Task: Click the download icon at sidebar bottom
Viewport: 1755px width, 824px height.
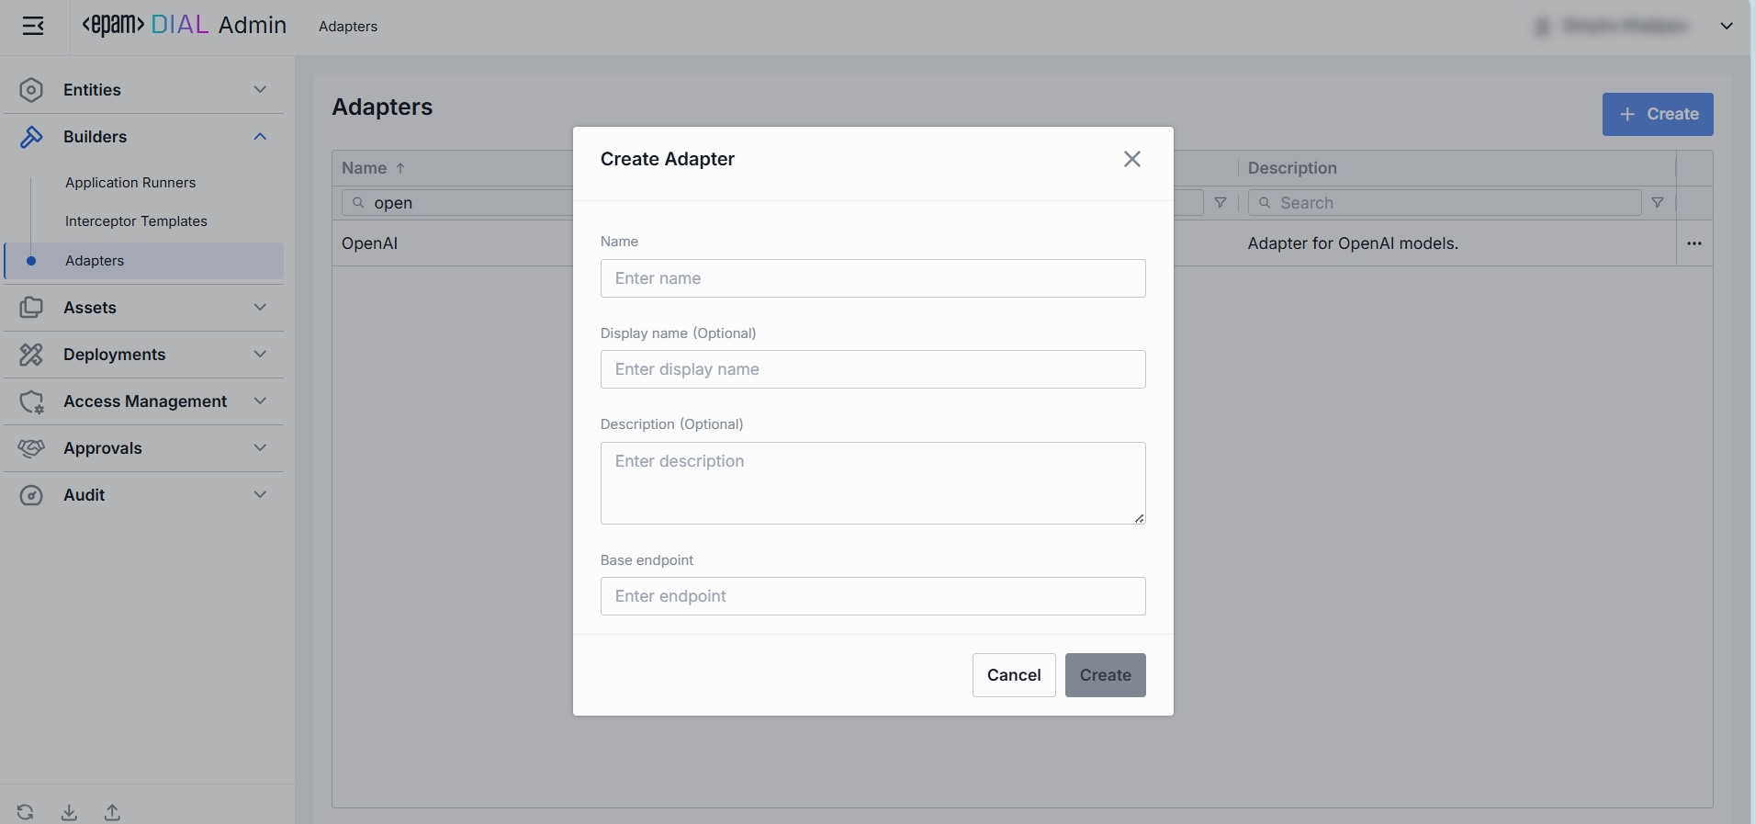Action: (69, 812)
